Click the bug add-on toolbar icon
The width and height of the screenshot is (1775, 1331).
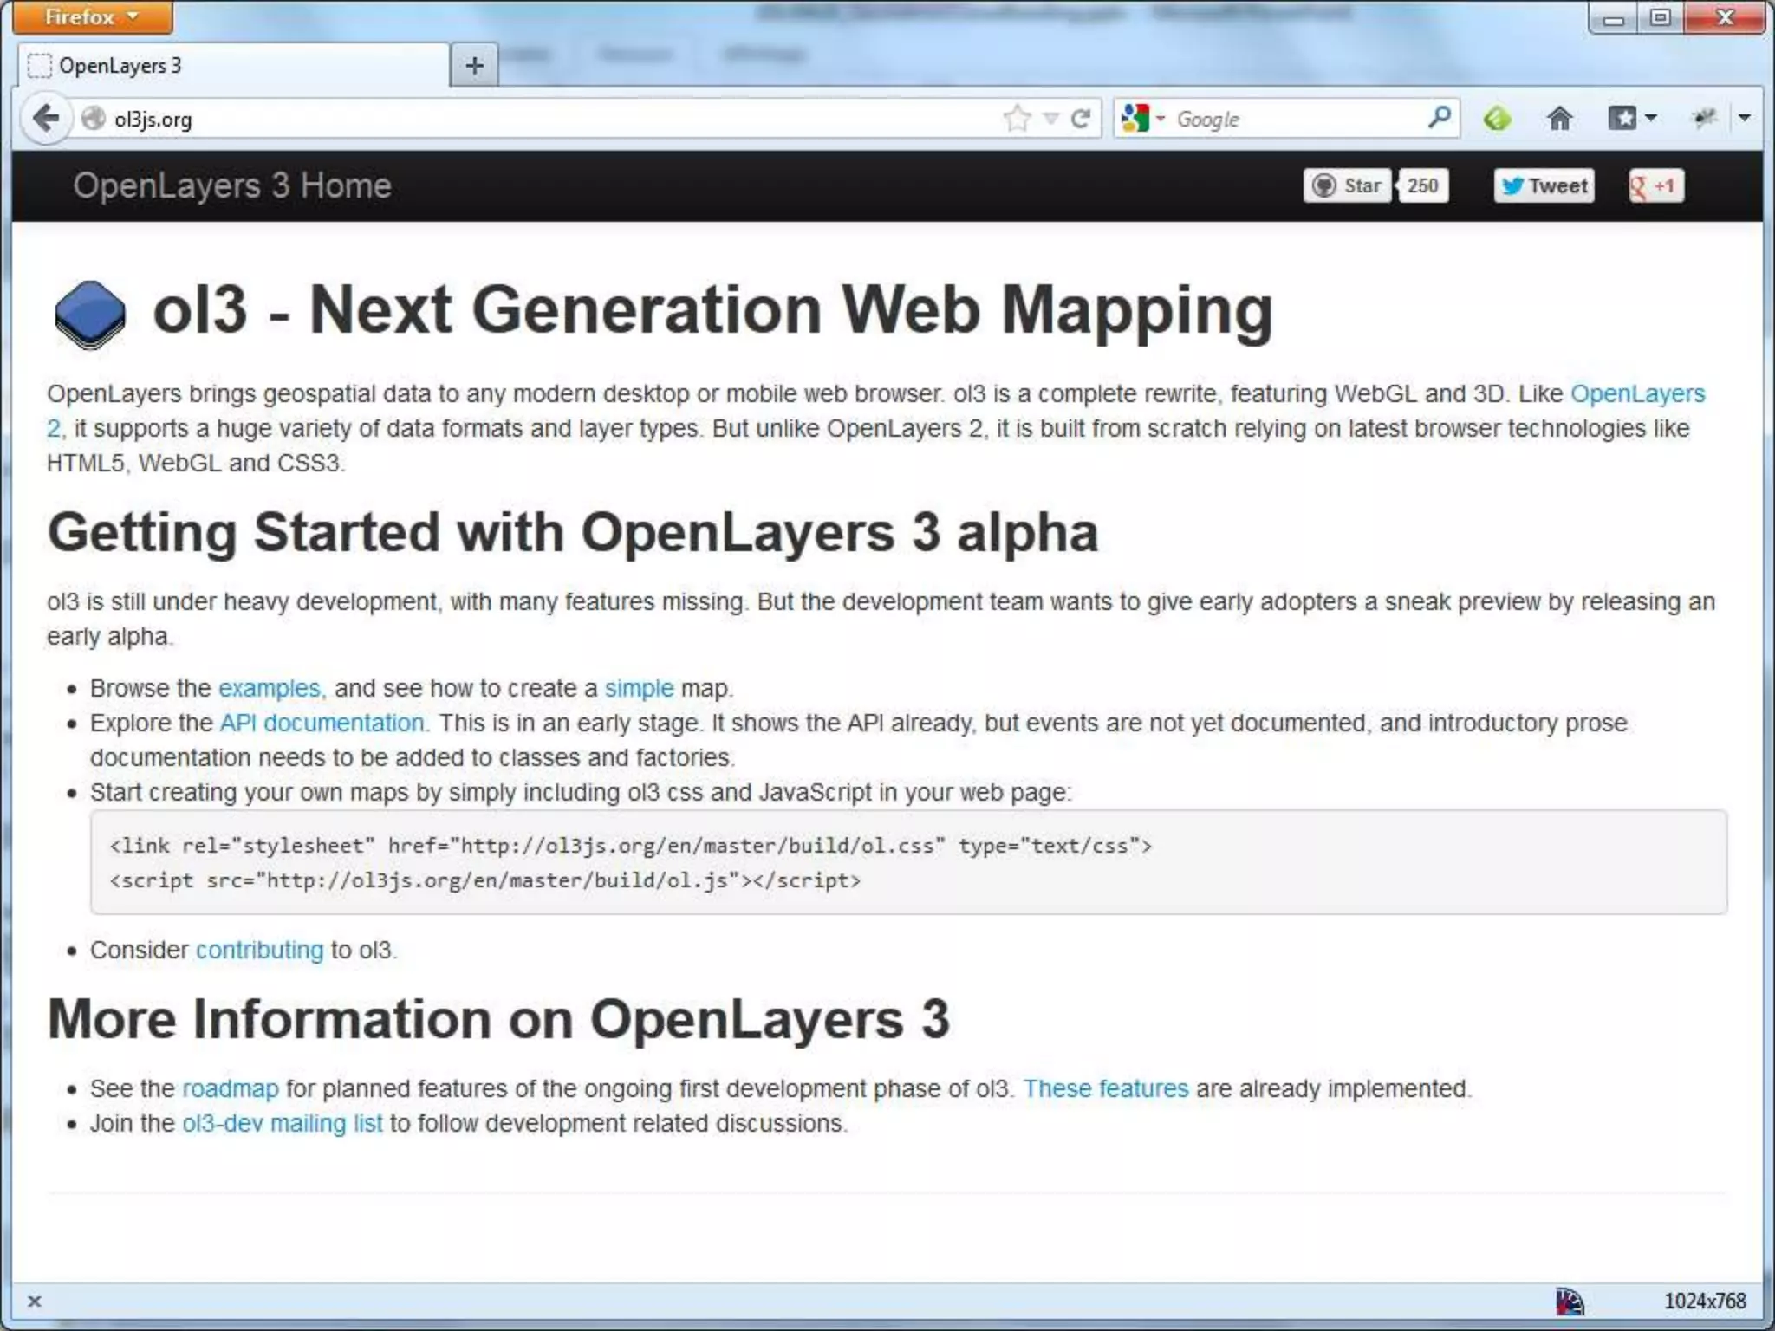click(x=1704, y=118)
